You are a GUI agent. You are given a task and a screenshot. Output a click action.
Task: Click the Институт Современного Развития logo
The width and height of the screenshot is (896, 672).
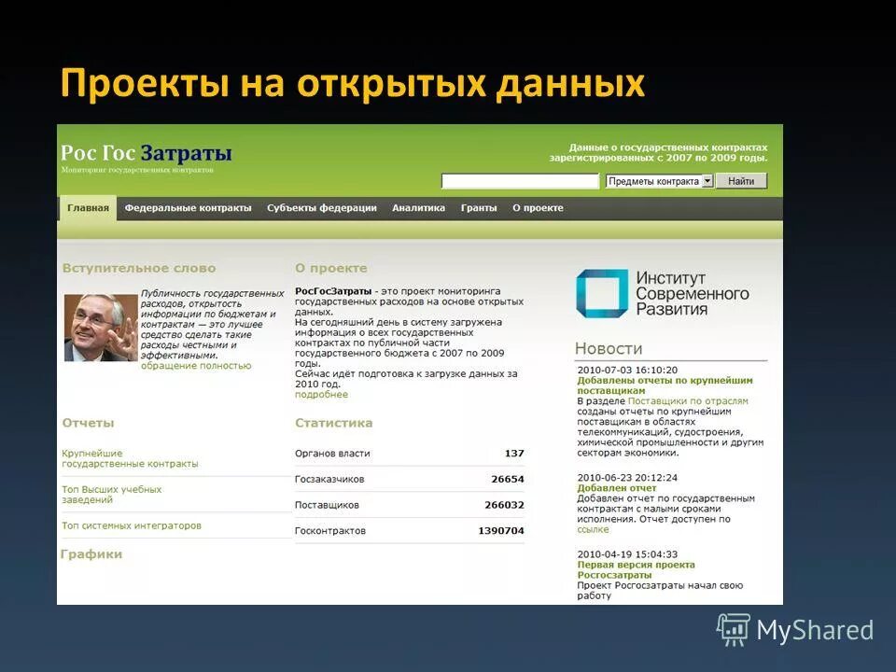click(663, 294)
